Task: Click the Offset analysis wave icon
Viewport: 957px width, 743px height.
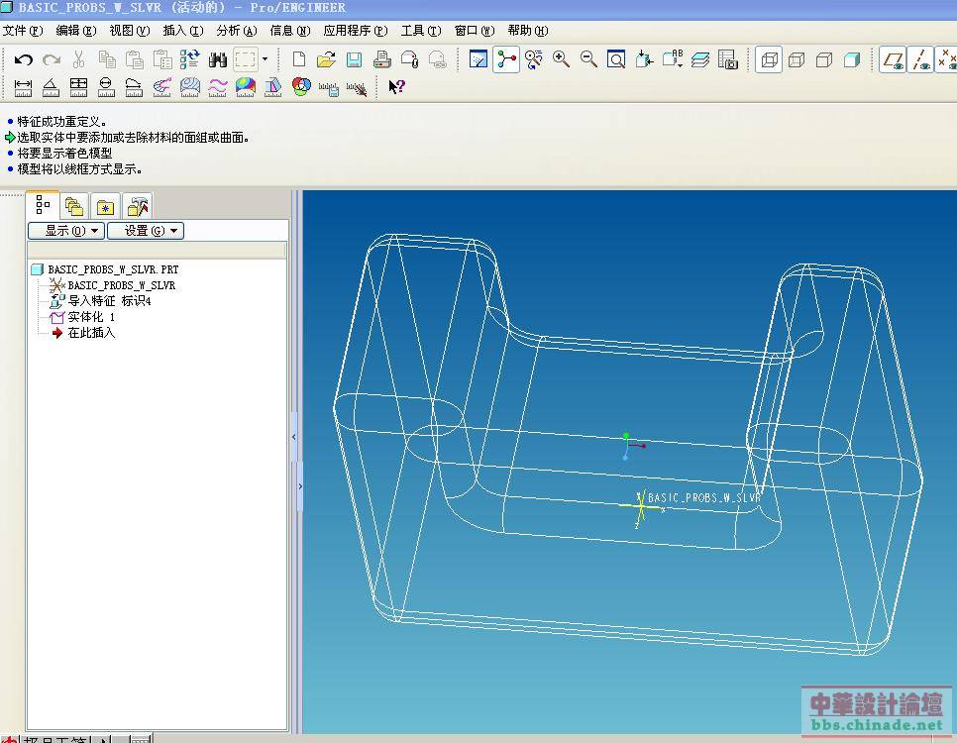Action: pos(217,87)
